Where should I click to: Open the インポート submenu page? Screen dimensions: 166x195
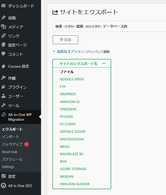click(11, 137)
